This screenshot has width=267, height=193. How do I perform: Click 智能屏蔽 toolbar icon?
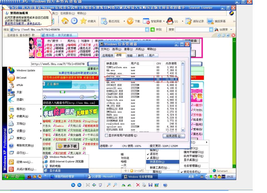[146, 21]
